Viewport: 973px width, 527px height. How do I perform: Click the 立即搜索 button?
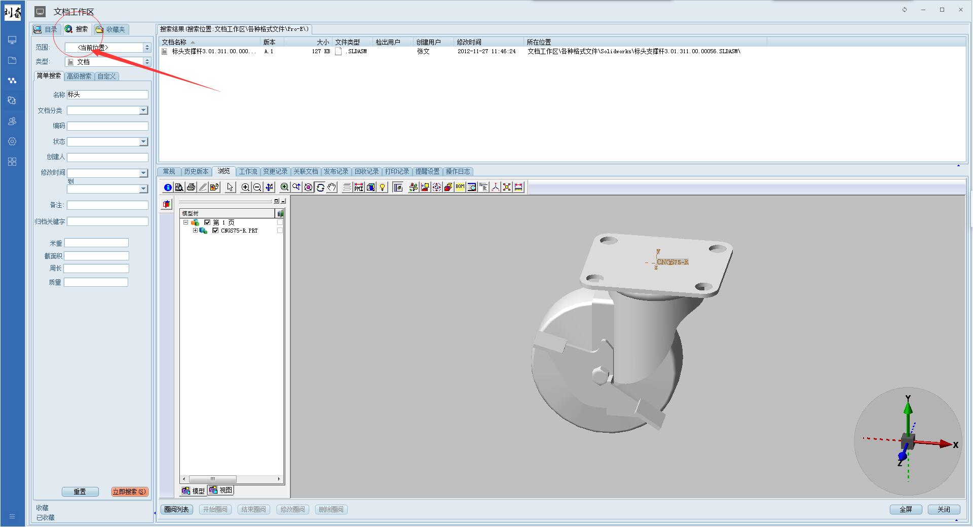coord(129,492)
